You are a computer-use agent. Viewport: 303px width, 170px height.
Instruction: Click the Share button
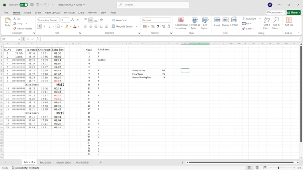294,12
